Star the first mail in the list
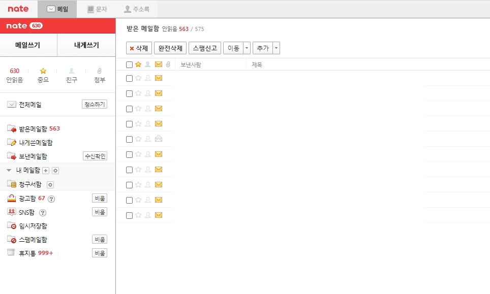The height and width of the screenshot is (294, 490). click(138, 78)
